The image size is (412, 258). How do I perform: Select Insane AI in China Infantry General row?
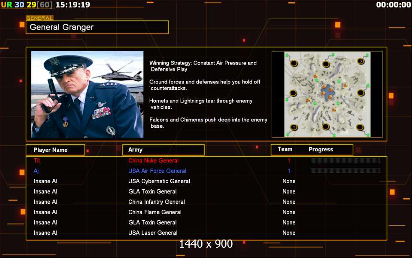click(45, 202)
